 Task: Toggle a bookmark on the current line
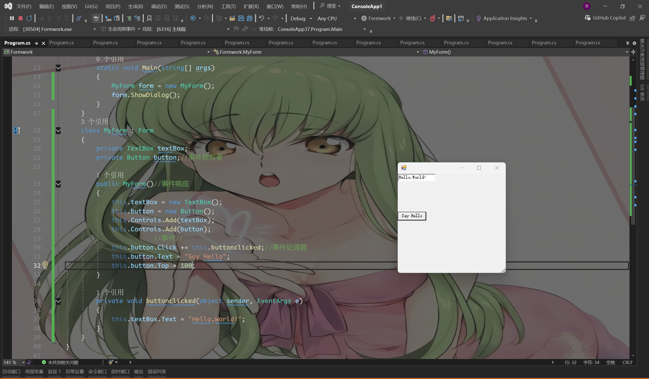(149, 18)
